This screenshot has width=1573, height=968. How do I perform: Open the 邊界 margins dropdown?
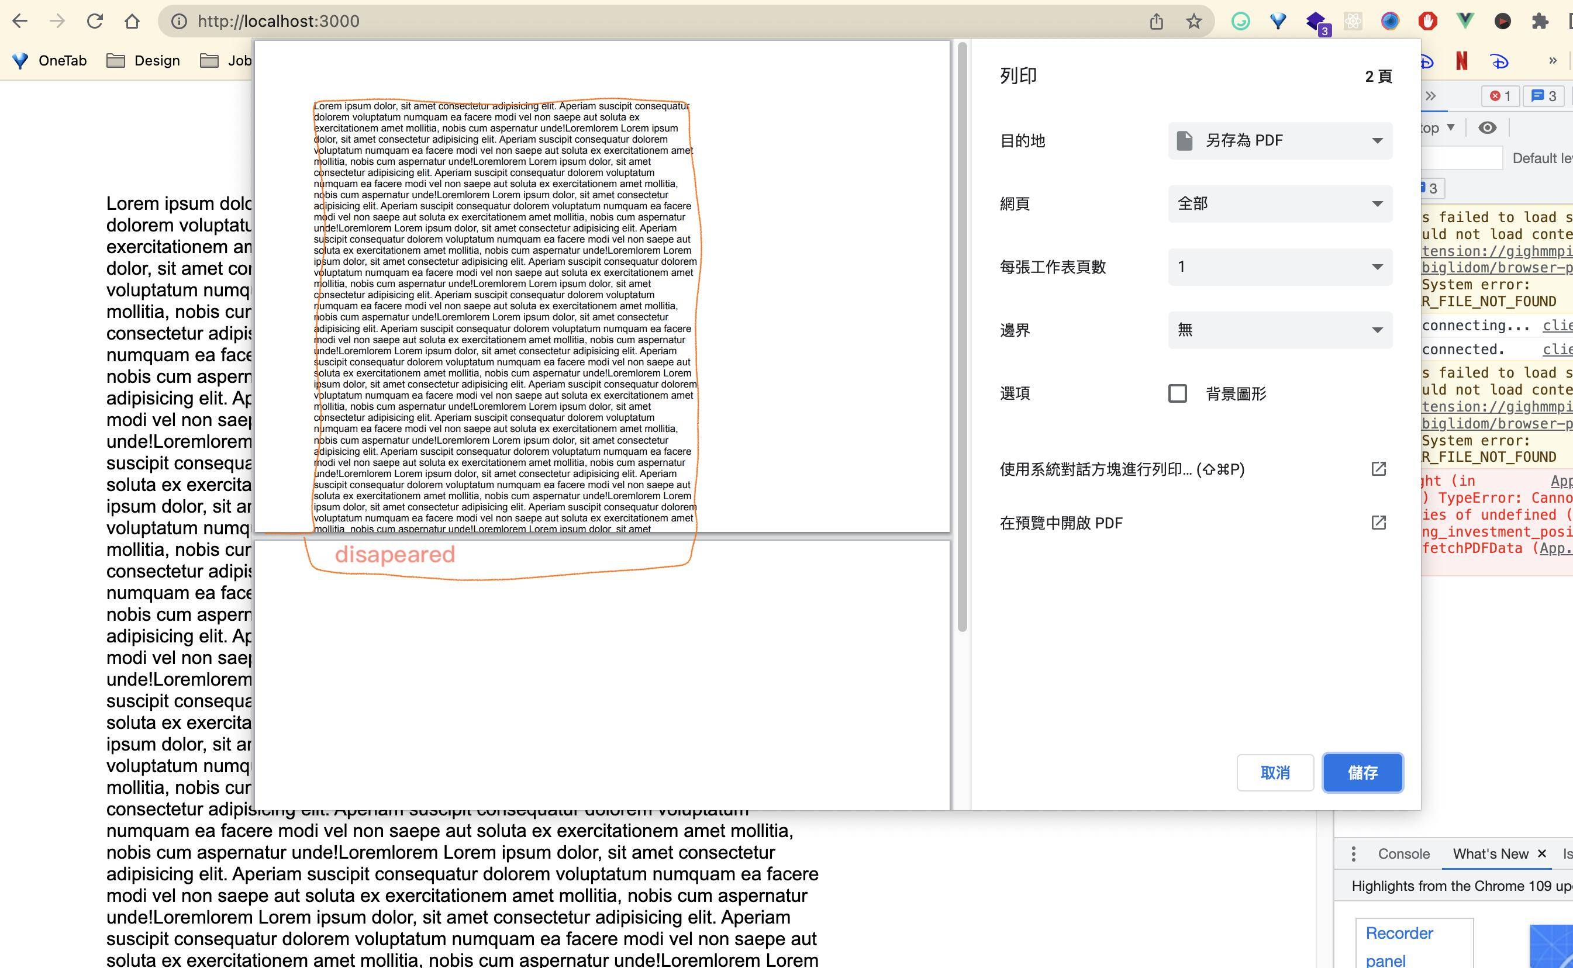coord(1279,330)
